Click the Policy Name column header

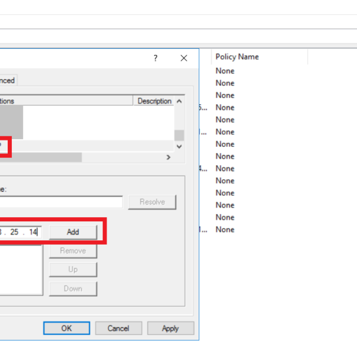coord(237,57)
